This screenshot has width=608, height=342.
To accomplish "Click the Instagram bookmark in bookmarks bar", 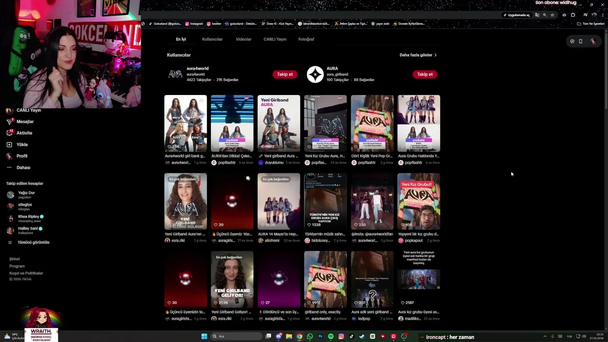I will 194,24.
